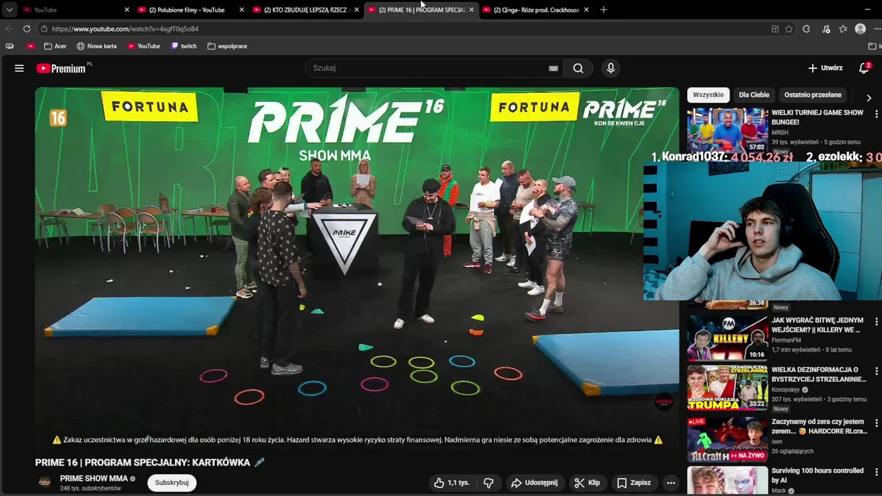This screenshot has height=496, width=882.
Task: Open the YouTube guide hamburger menu
Action: pyautogui.click(x=19, y=68)
